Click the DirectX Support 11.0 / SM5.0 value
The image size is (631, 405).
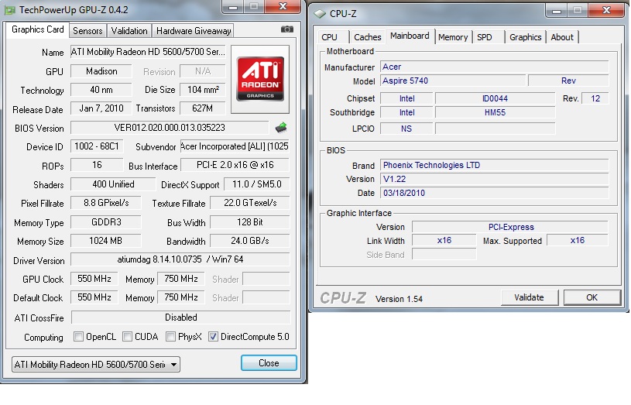point(257,184)
